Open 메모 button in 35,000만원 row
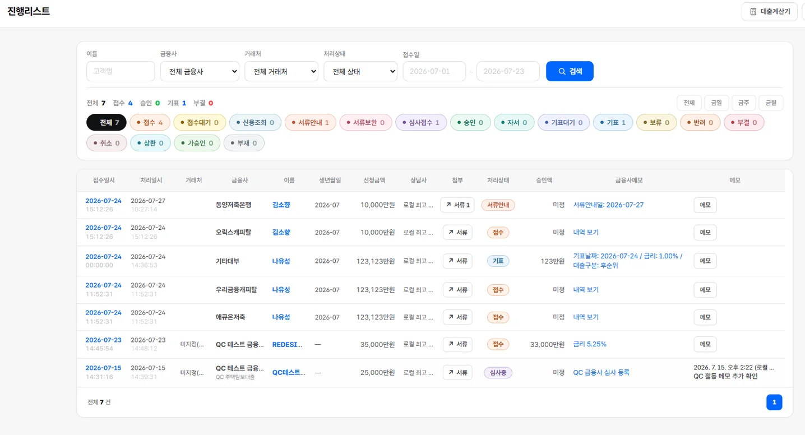 (705, 344)
